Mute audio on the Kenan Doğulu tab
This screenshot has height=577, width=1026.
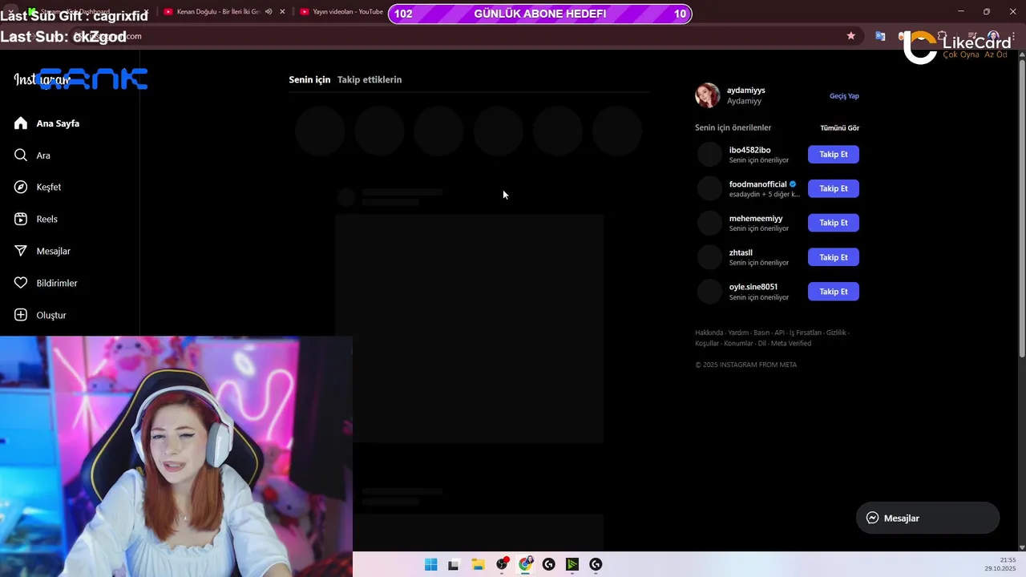(269, 12)
